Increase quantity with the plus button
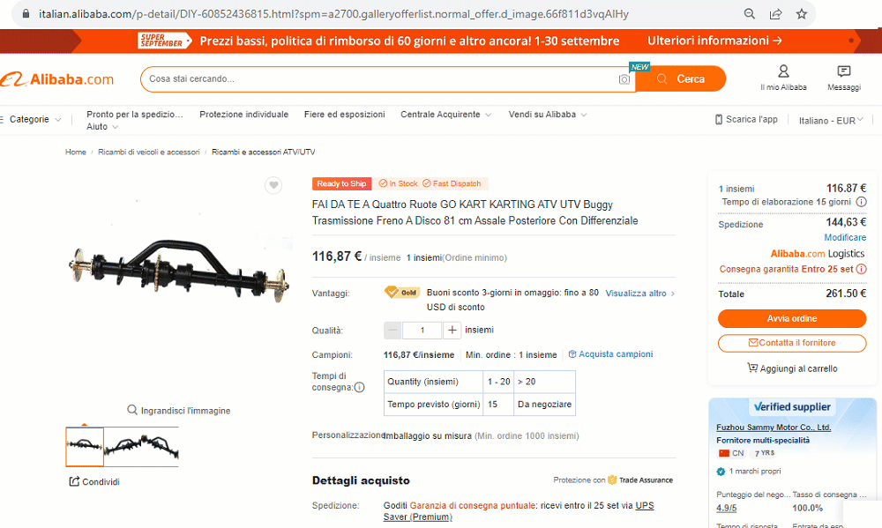Screen dimensions: 882x528 (452, 330)
